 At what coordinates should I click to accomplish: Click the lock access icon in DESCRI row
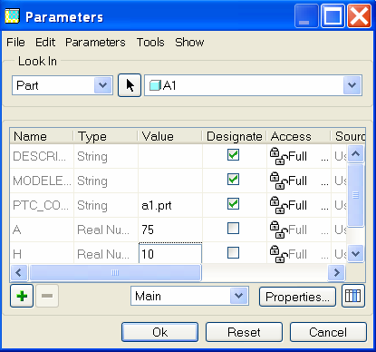pos(278,156)
